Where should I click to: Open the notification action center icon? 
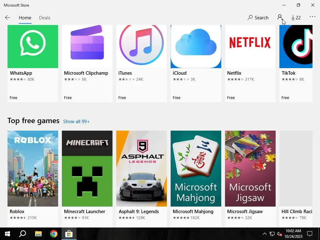tap(310, 234)
